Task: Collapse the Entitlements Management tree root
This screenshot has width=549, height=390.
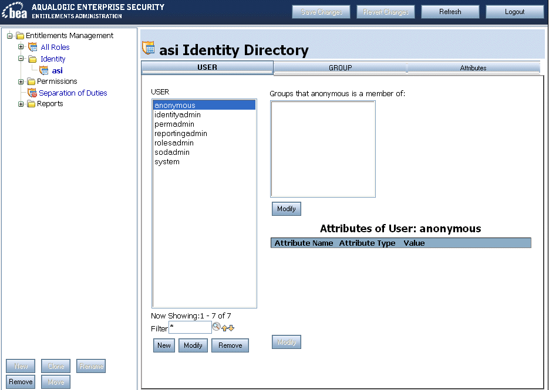Action: pos(10,35)
